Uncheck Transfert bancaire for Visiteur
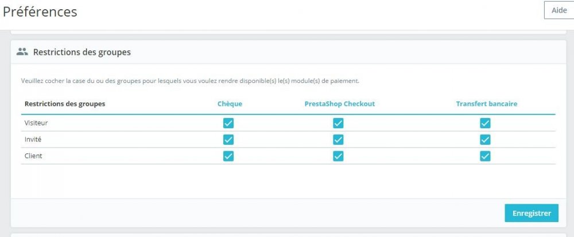The width and height of the screenshot is (574, 237). [485, 123]
